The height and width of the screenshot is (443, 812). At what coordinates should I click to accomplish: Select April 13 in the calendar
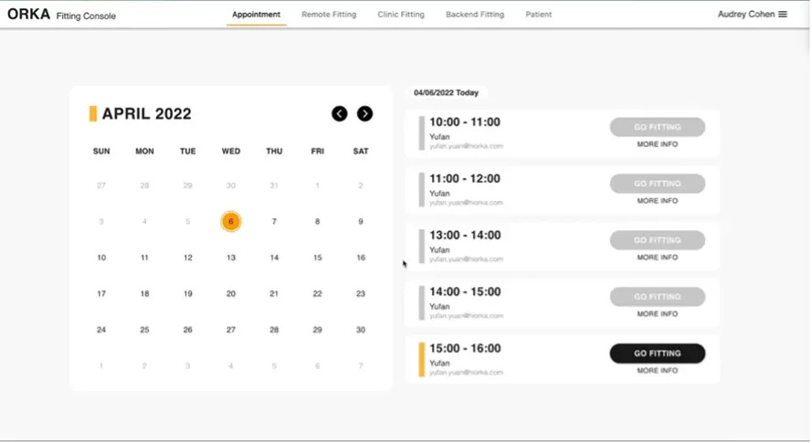pos(231,258)
